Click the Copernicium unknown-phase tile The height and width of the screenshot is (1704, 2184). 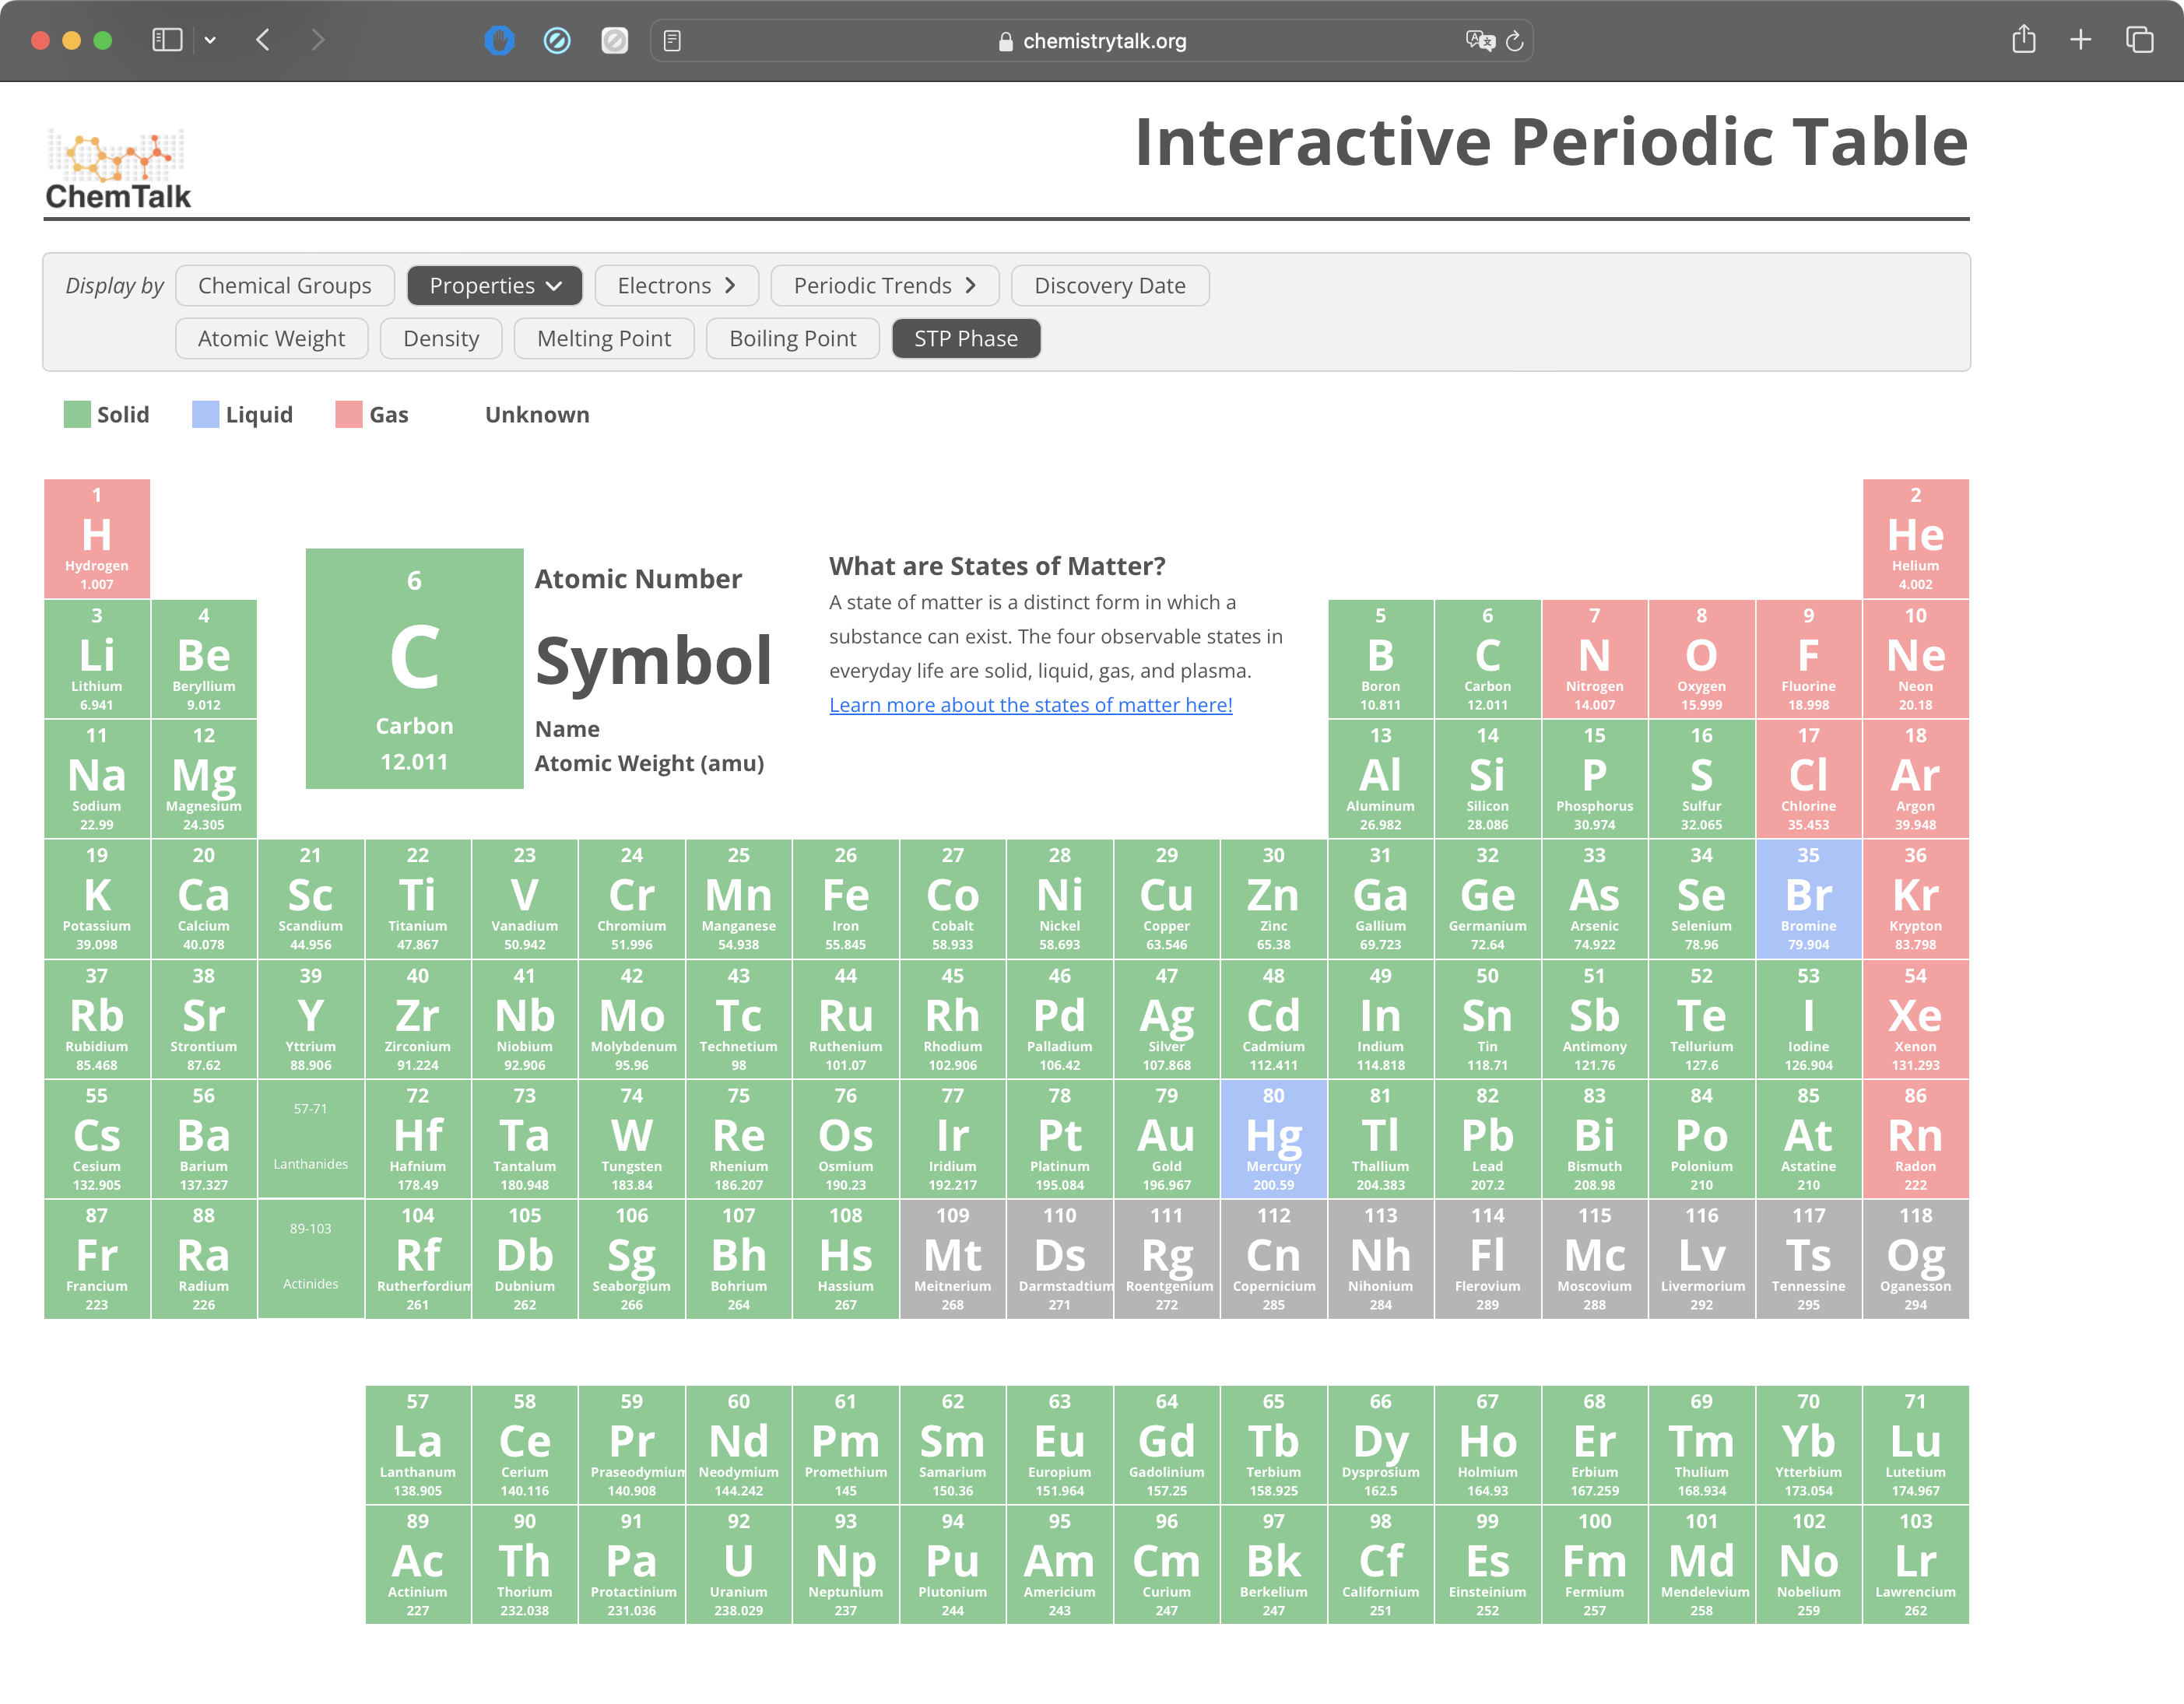(x=1273, y=1259)
